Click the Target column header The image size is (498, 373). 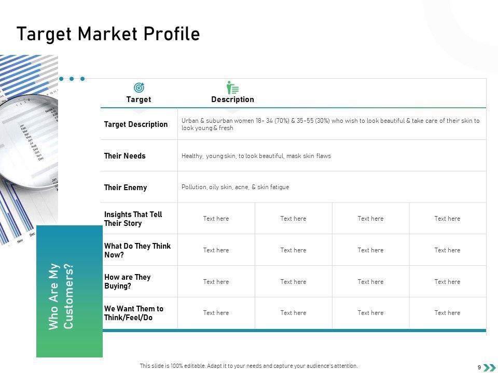139,99
